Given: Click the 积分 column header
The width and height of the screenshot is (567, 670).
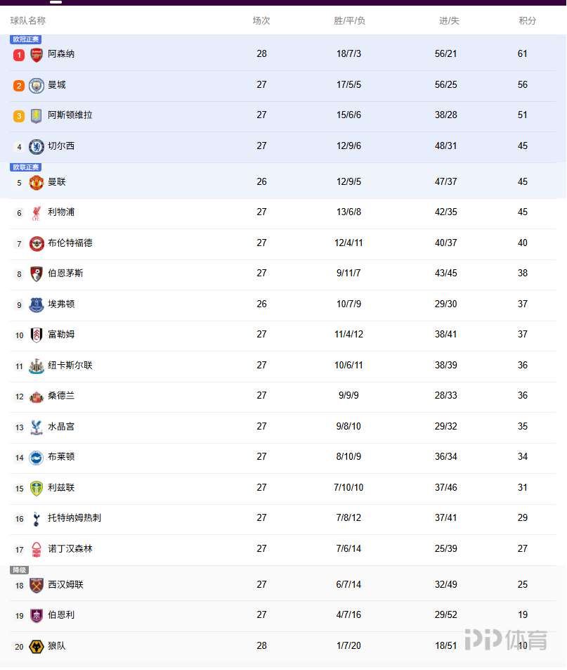Looking at the screenshot, I should (528, 21).
